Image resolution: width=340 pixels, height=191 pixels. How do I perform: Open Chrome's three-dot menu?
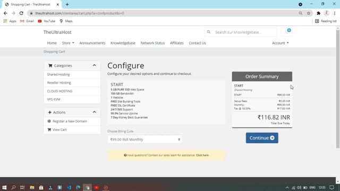click(x=335, y=13)
